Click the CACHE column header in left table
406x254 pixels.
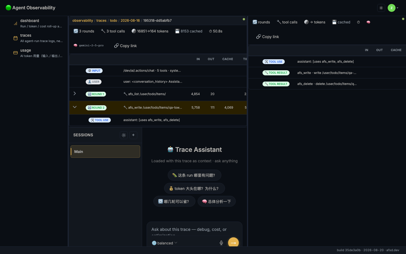click(x=228, y=59)
